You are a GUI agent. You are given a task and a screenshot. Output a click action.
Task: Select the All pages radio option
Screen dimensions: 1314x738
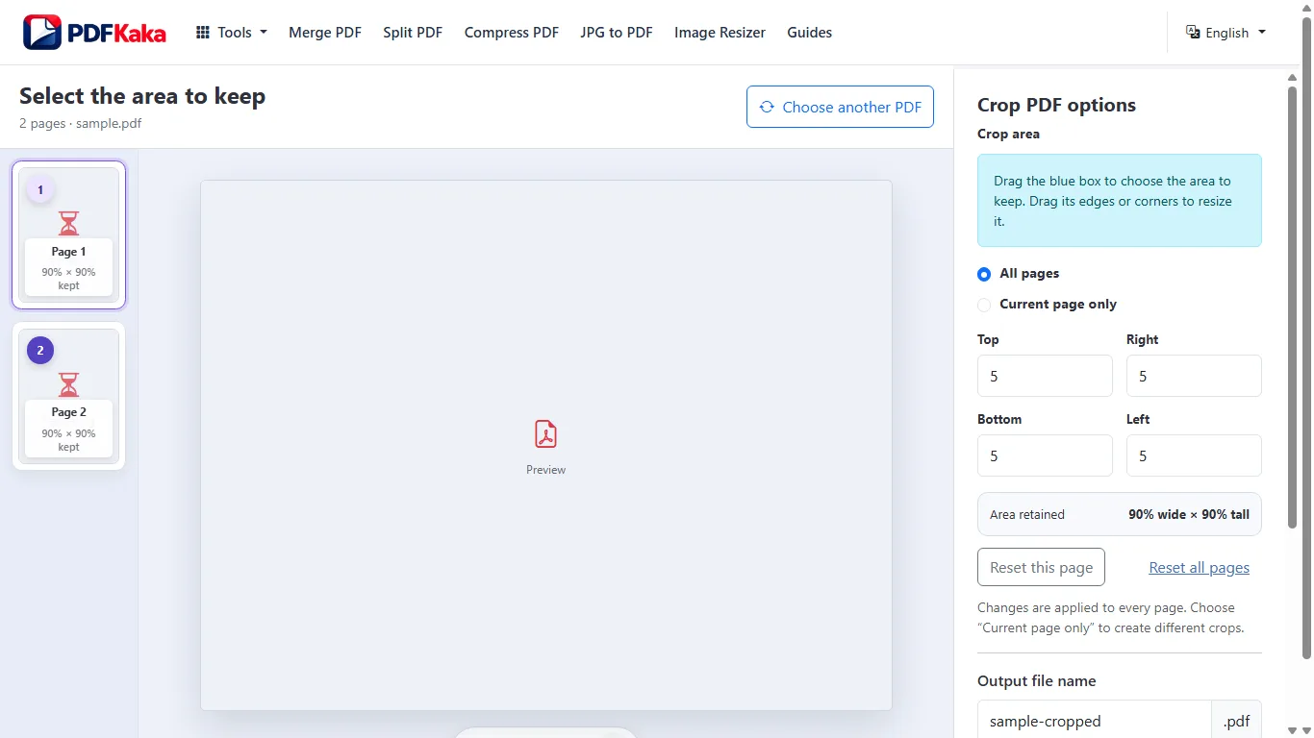pyautogui.click(x=984, y=274)
